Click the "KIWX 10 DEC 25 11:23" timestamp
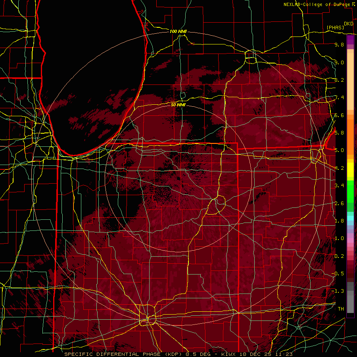 pyautogui.click(x=257, y=354)
